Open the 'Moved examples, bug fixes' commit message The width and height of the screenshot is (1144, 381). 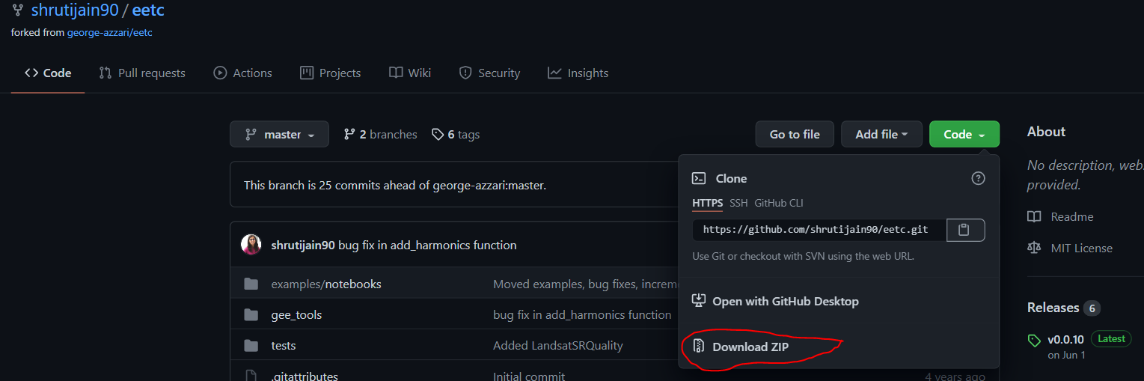(x=585, y=284)
